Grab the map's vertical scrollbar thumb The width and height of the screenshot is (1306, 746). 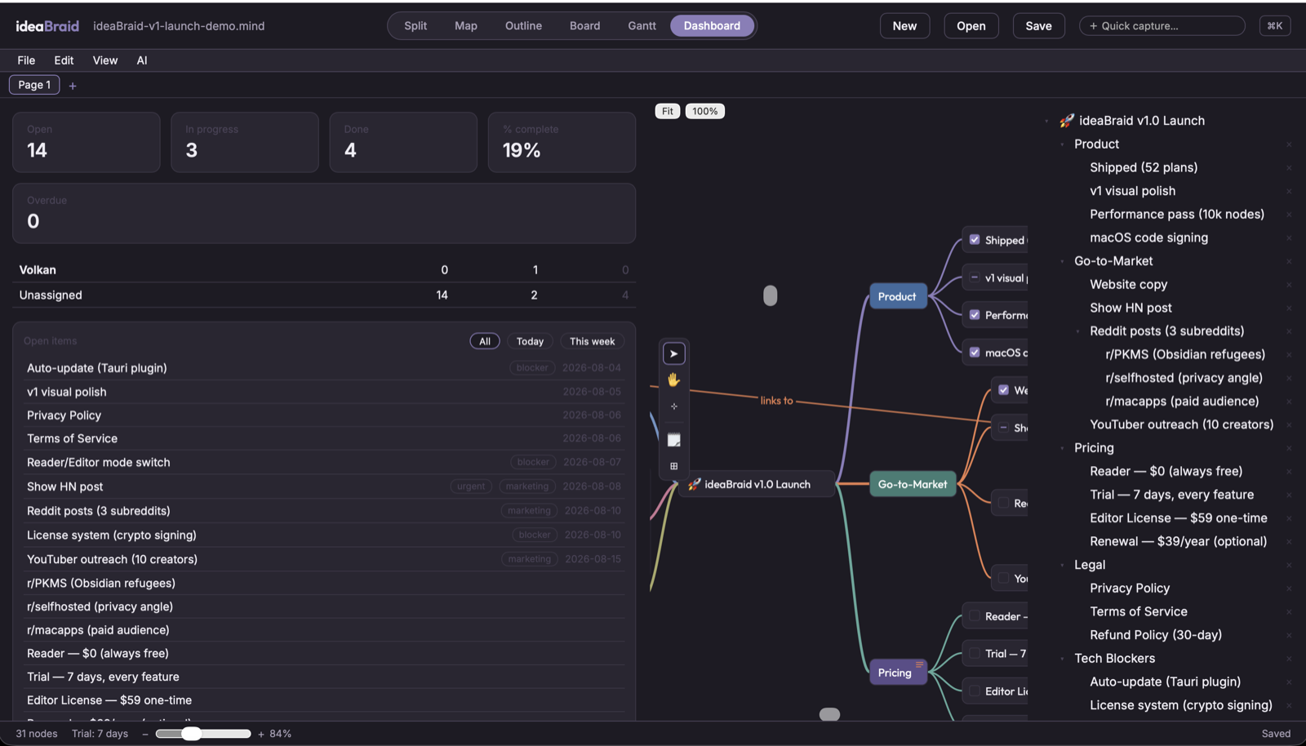coord(770,295)
